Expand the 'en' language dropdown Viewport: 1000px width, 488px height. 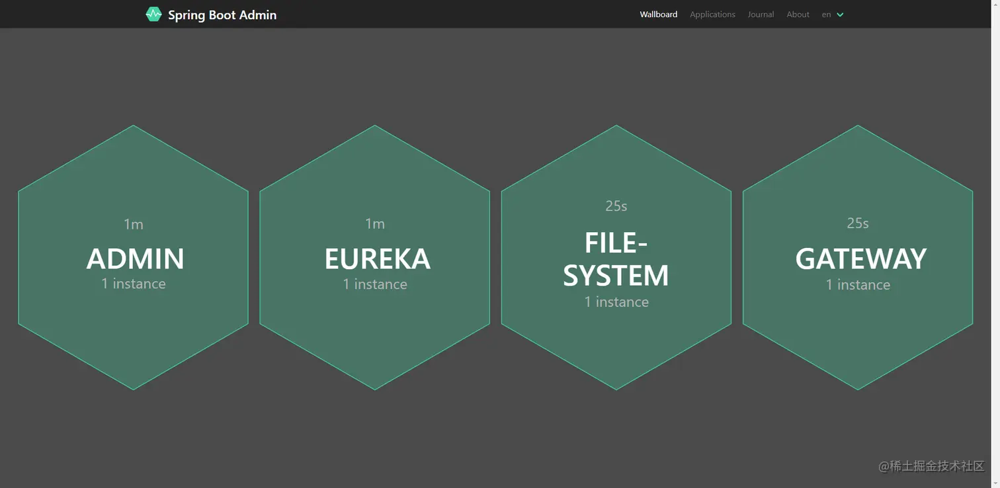[833, 15]
